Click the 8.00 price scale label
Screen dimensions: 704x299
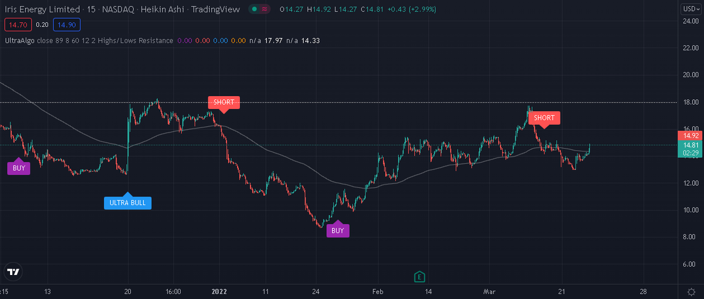pyautogui.click(x=689, y=237)
